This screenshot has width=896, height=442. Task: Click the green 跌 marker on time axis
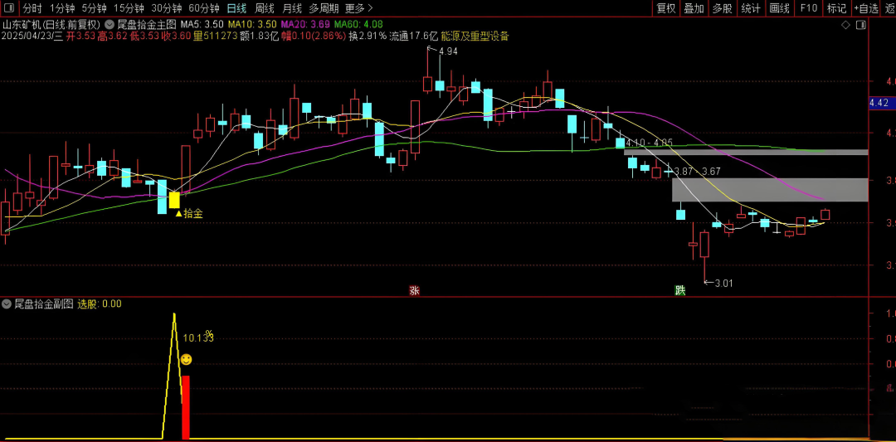coord(680,290)
